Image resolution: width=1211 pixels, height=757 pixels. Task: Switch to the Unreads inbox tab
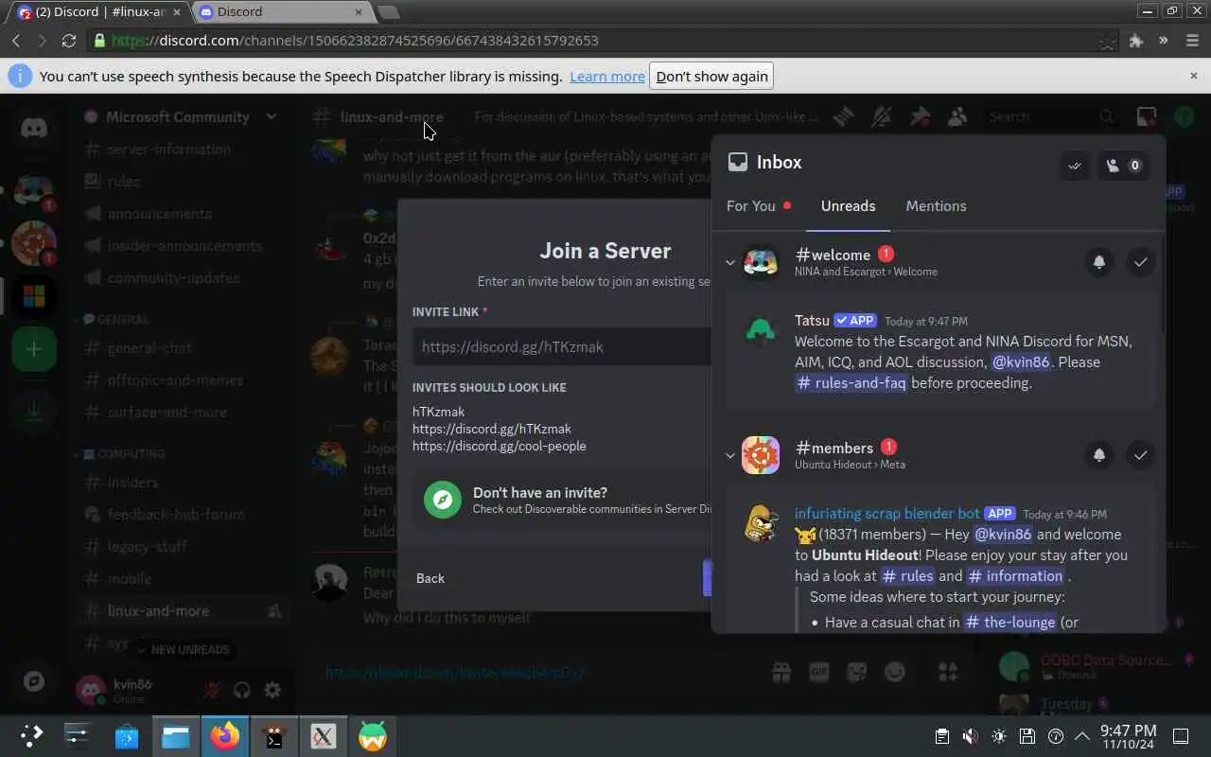848,205
